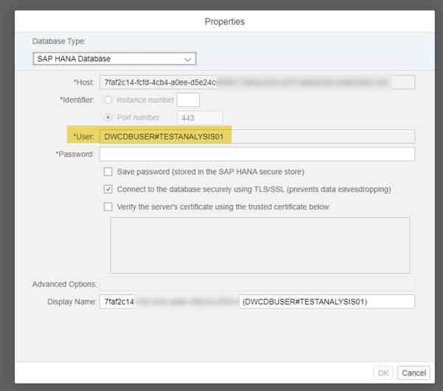Click the trusted certificate text area
Image resolution: width=443 pixels, height=391 pixels.
[x=260, y=245]
